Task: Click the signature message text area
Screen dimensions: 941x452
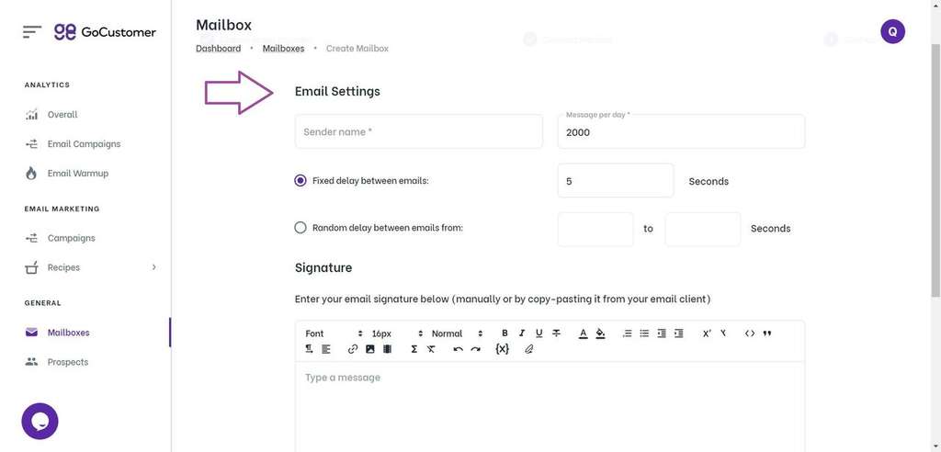Action: click(550, 407)
